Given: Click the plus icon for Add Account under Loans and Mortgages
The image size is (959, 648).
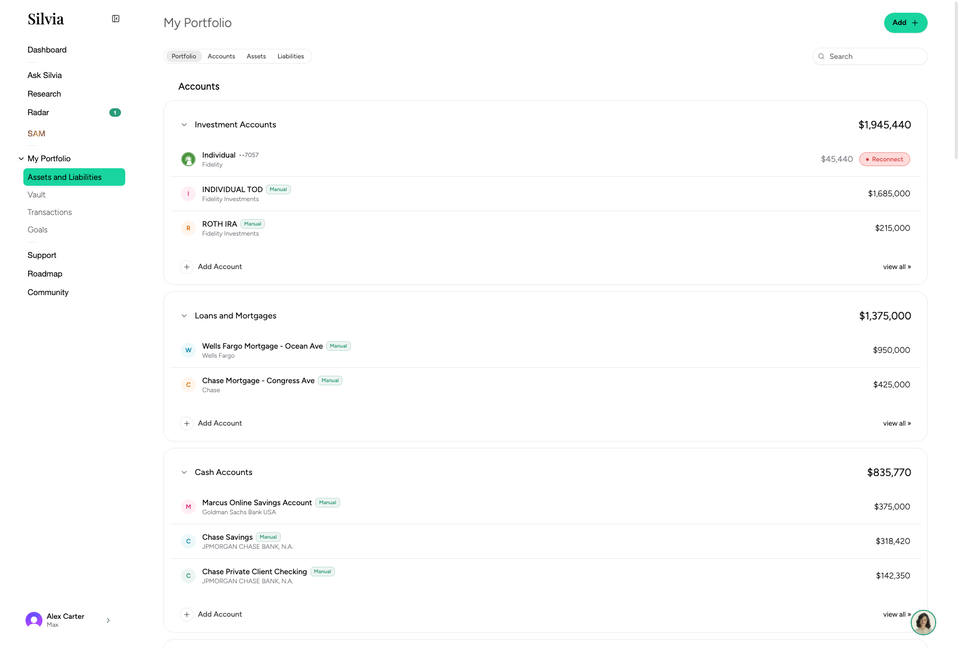Looking at the screenshot, I should (x=187, y=424).
